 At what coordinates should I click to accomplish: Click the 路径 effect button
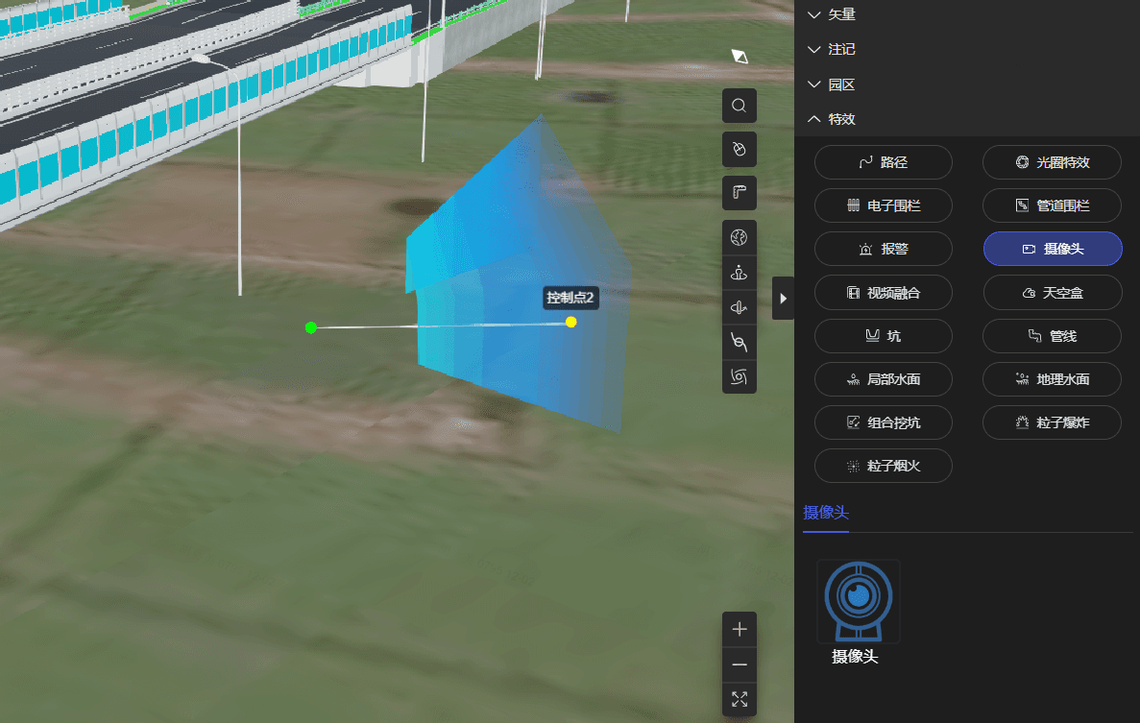883,162
